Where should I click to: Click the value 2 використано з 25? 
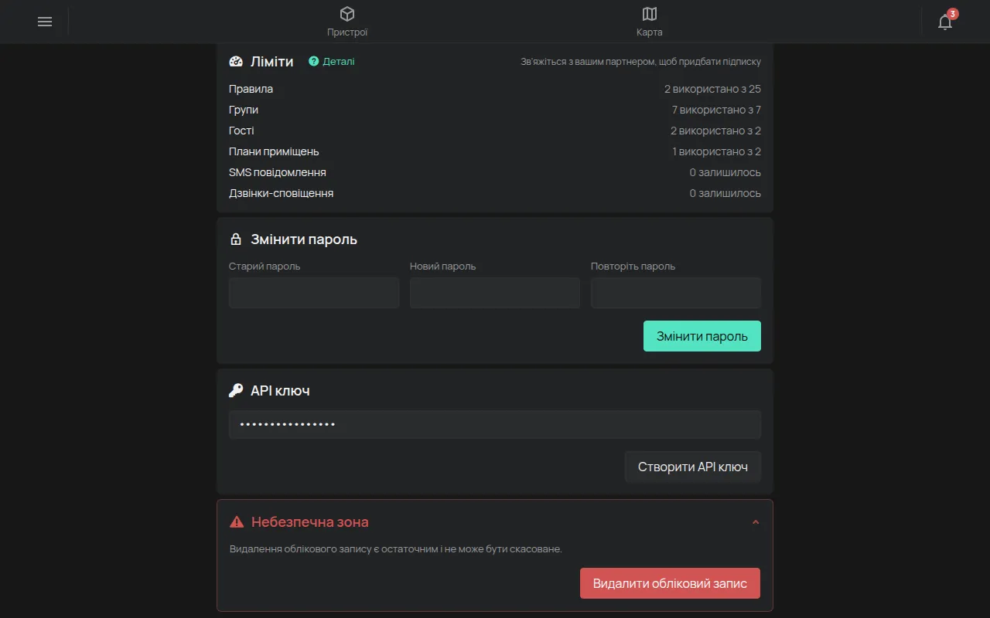(x=712, y=89)
